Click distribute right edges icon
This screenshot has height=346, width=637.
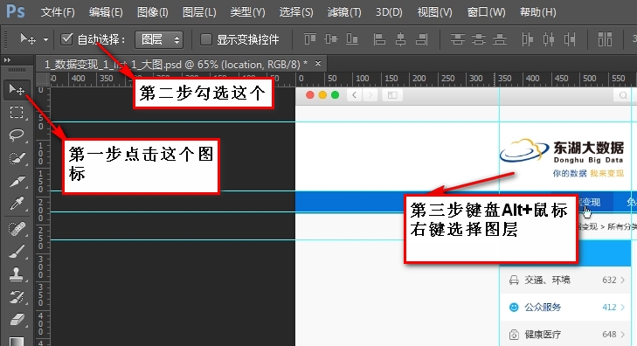click(570, 39)
